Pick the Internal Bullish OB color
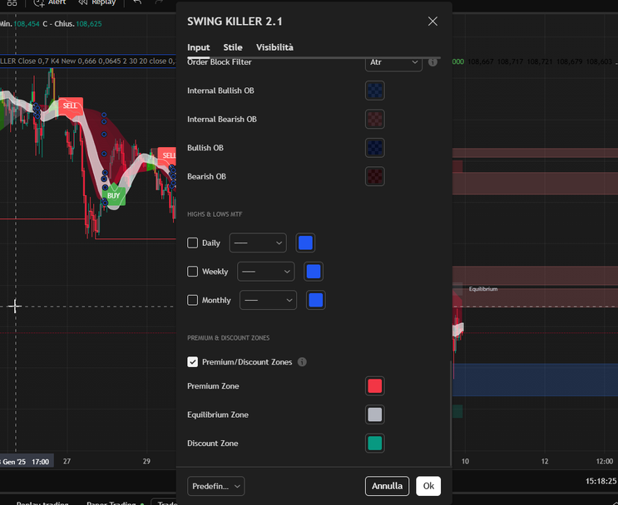Viewport: 618px width, 505px height. (374, 91)
